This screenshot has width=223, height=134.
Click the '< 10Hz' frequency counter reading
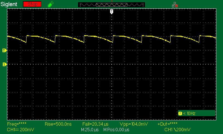click(189, 114)
